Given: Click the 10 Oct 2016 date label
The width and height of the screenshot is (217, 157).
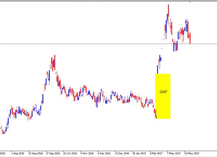Looking at the screenshot, I should pyautogui.click(x=70, y=154).
